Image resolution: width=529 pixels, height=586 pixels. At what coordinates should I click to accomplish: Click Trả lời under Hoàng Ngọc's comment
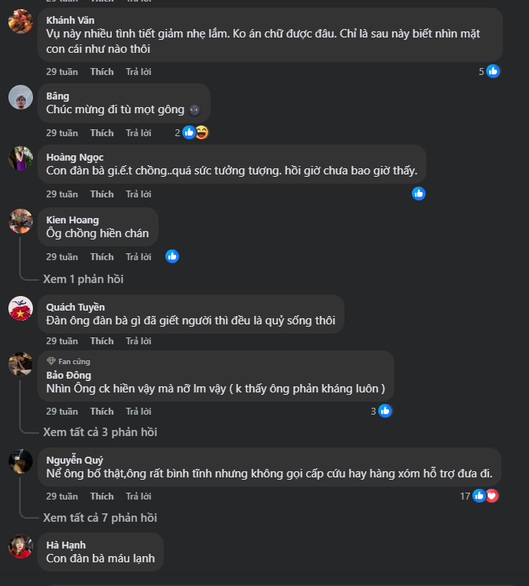(x=139, y=194)
